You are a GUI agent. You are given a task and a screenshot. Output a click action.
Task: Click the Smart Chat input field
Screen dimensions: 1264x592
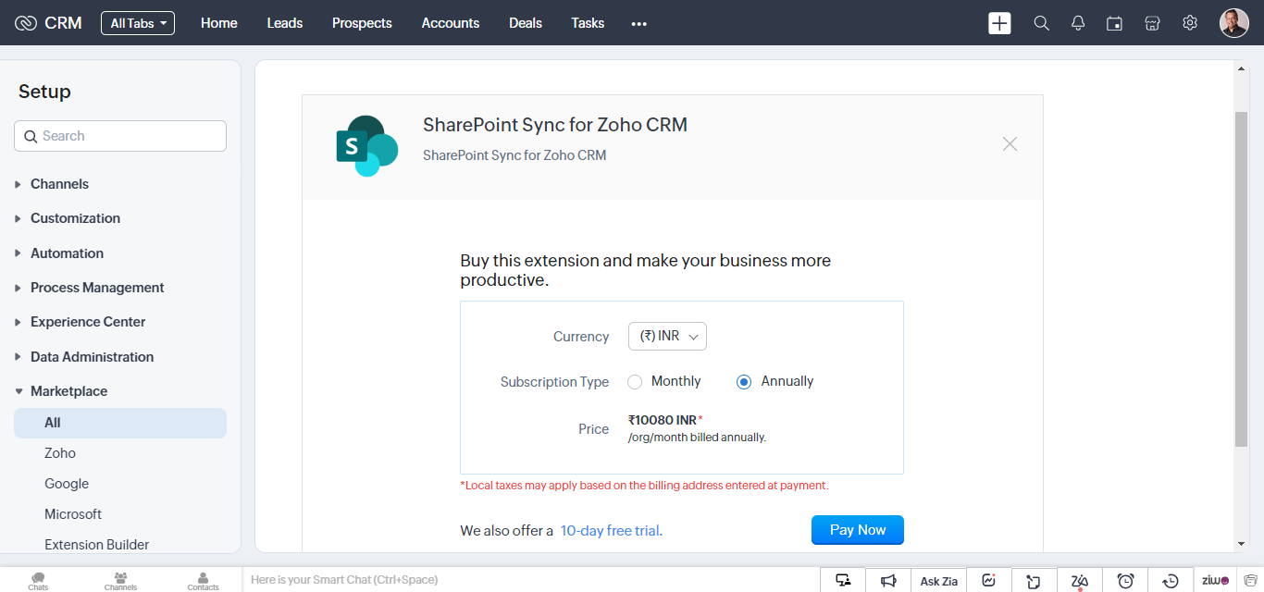[531, 580]
